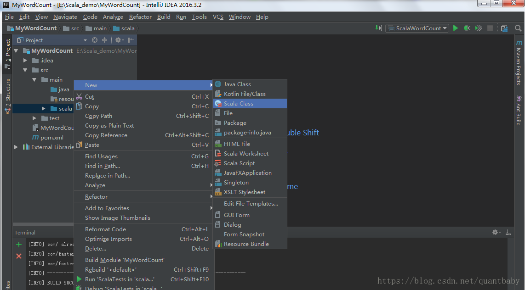Click Resource Bundle icon in submenu
Image resolution: width=525 pixels, height=290 pixels.
pyautogui.click(x=218, y=244)
